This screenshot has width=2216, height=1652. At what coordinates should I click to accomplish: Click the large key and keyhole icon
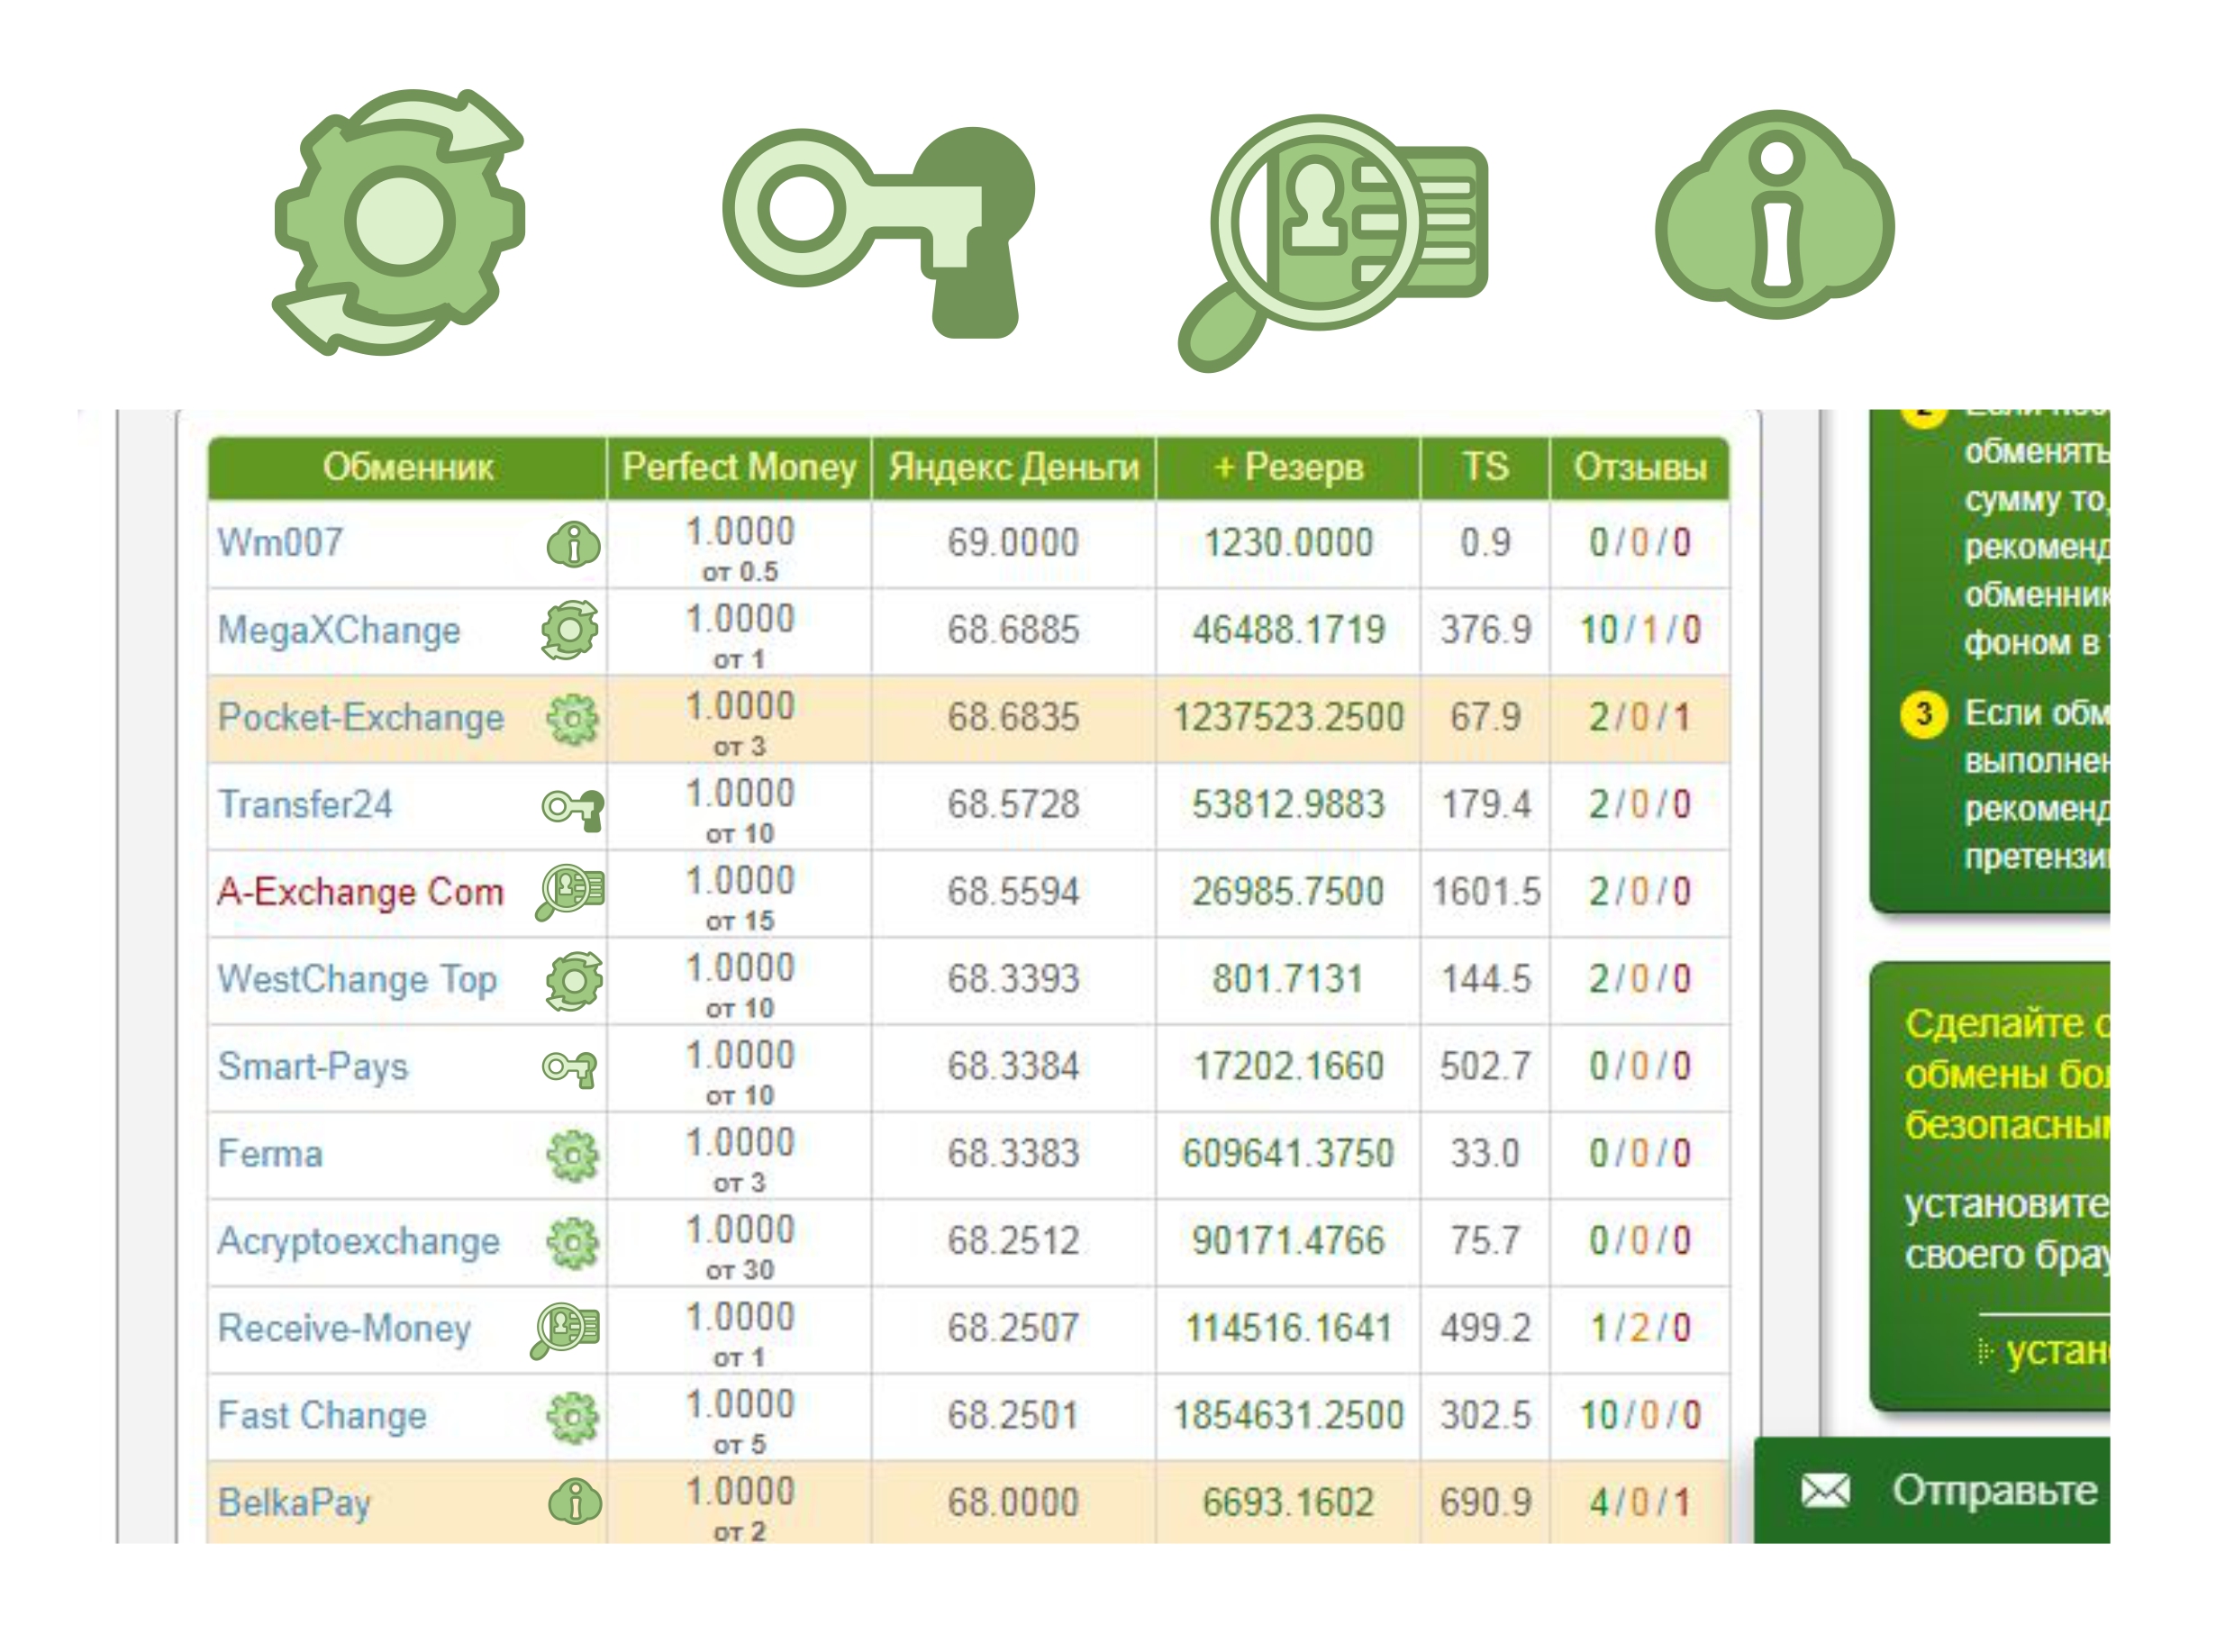(x=878, y=232)
